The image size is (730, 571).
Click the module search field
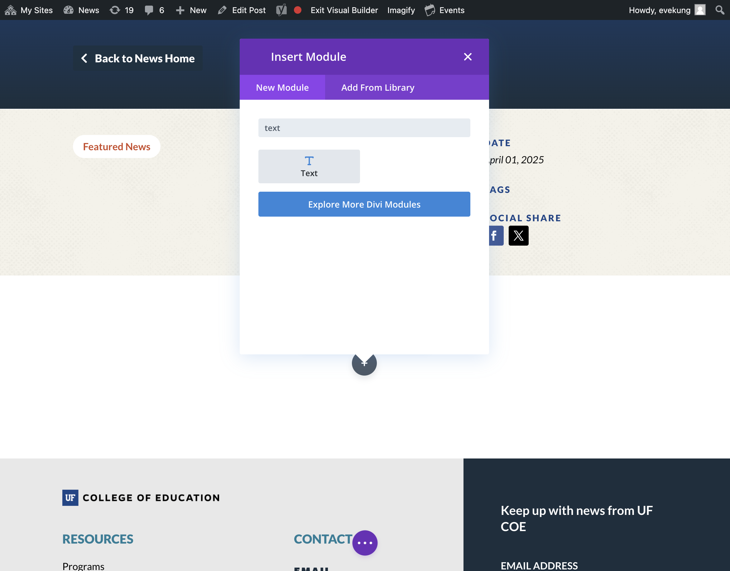(364, 128)
